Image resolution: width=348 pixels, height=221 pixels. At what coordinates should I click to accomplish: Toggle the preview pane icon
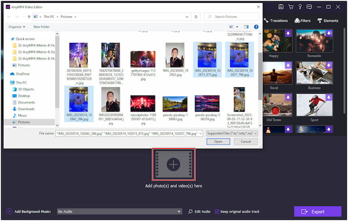246,27
